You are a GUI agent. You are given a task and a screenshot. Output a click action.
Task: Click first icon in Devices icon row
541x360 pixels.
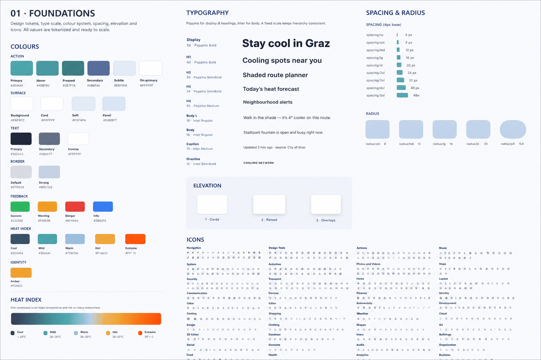click(270, 298)
